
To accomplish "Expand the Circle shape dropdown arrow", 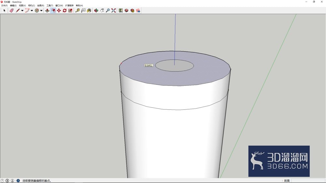I will pos(41,11).
